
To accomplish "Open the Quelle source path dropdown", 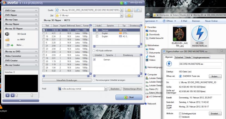I will [122, 10].
